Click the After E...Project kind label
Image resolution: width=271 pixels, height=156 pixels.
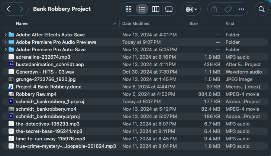[x=243, y=64]
